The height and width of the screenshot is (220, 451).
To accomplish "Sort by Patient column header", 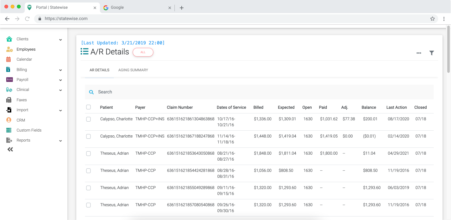I will click(x=106, y=107).
